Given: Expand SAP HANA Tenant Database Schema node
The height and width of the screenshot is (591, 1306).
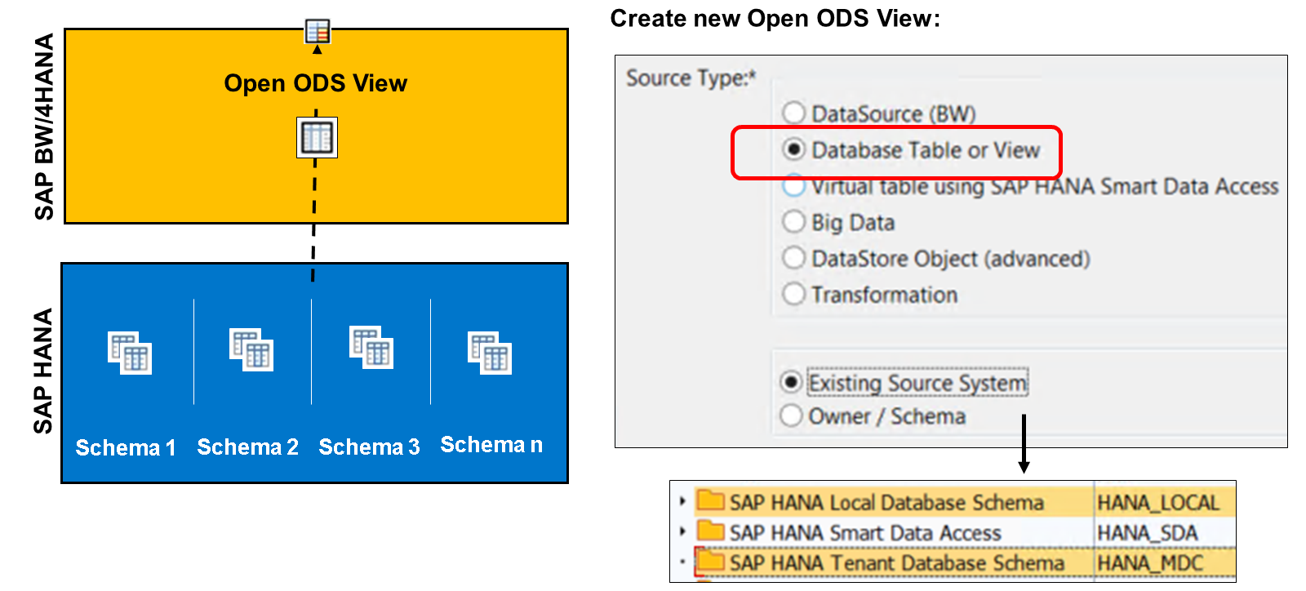Looking at the screenshot, I should coord(682,562).
